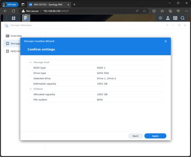Open browser Favorites list icon
The width and height of the screenshot is (191, 157).
(x=162, y=11)
